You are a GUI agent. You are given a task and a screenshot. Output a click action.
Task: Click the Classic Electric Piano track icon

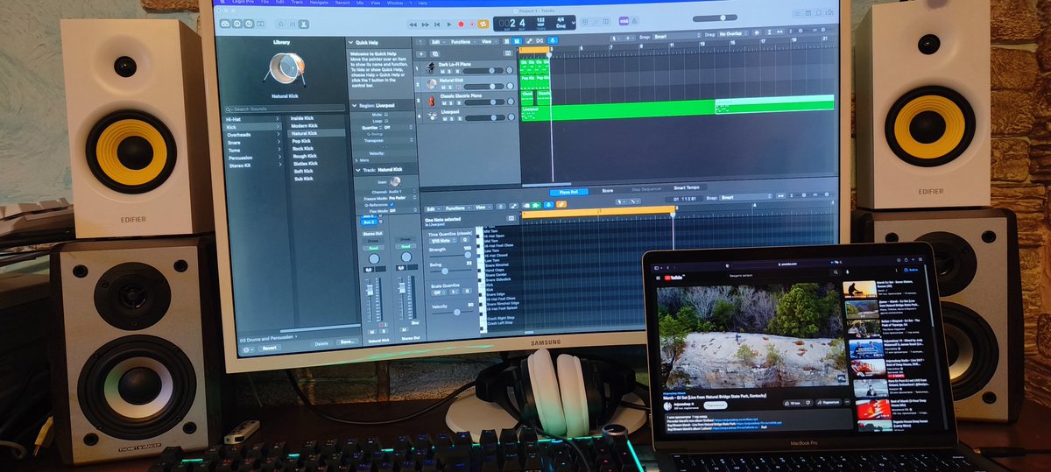click(432, 102)
